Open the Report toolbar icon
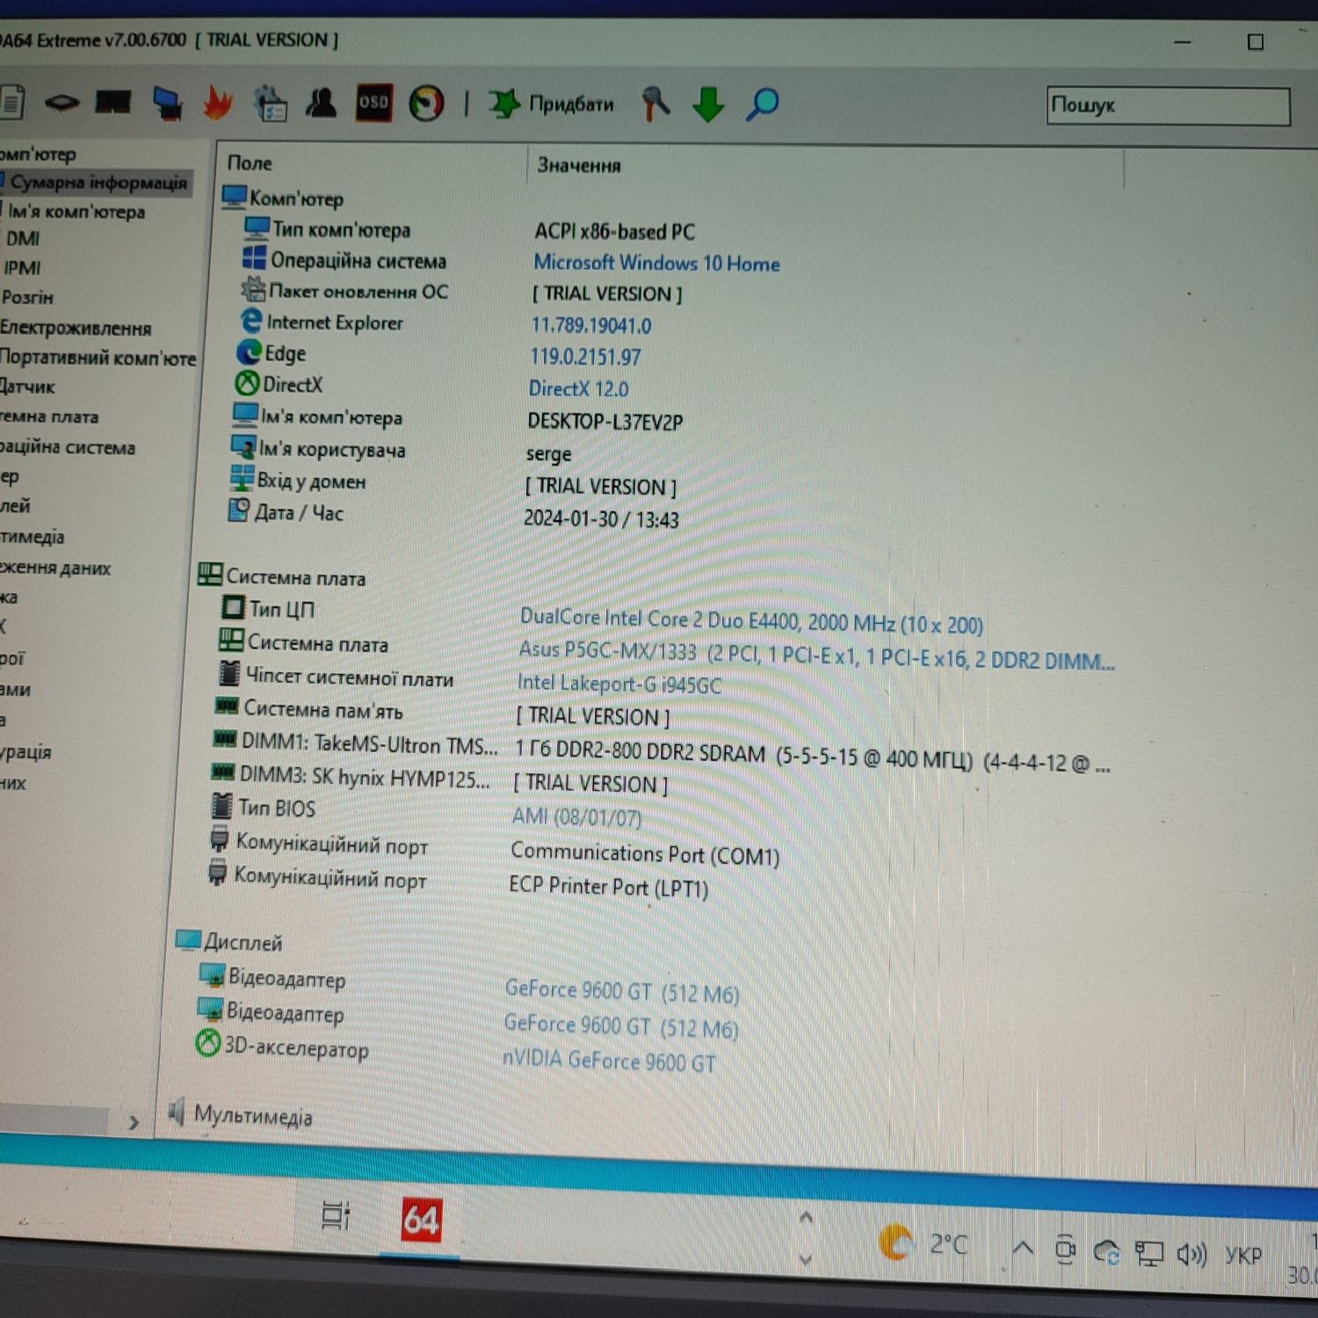Viewport: 1318px width, 1318px height. point(11,102)
